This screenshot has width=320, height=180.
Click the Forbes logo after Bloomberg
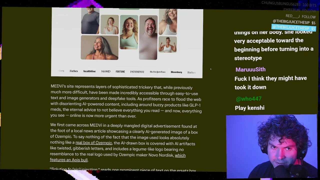(x=191, y=72)
